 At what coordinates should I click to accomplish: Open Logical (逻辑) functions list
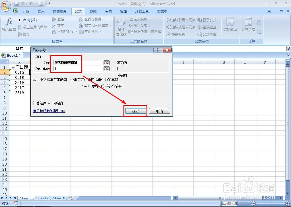pos(59,19)
